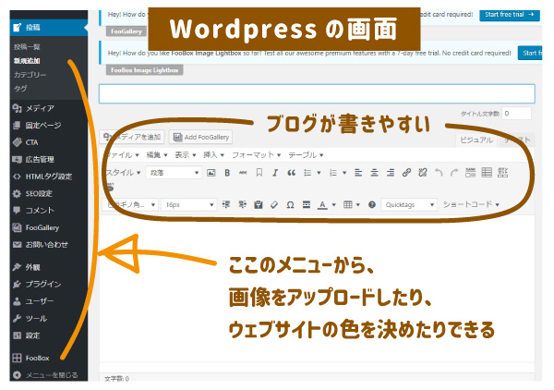This screenshot has height=390, width=554.
Task: Insert a link with the chain icon
Action: 406,173
